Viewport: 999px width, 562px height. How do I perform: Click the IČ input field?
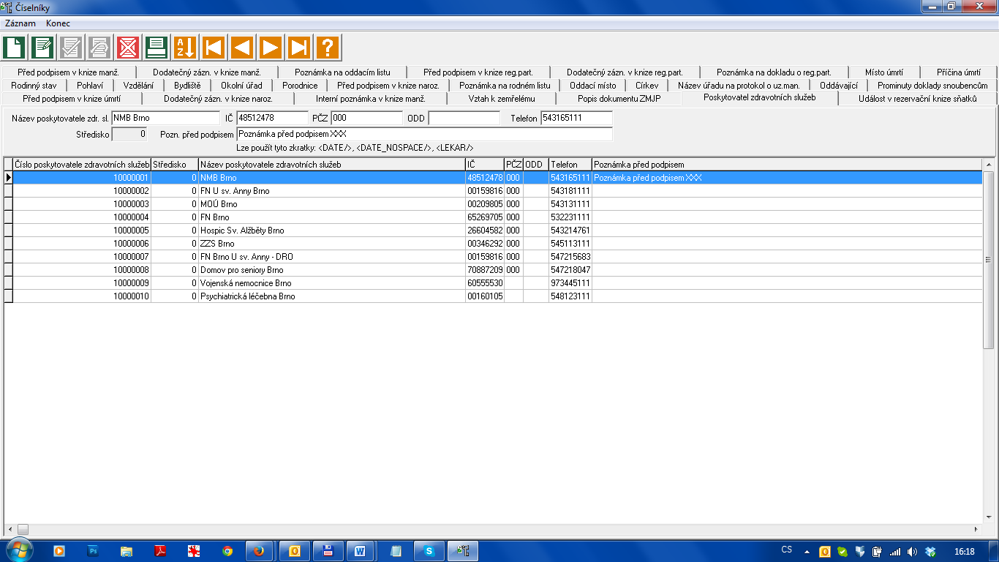[272, 118]
